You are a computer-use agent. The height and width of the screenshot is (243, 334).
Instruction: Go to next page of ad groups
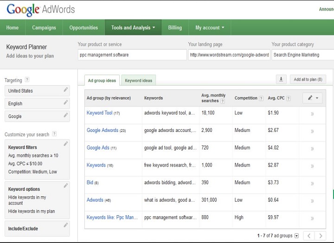pyautogui.click(x=321, y=236)
